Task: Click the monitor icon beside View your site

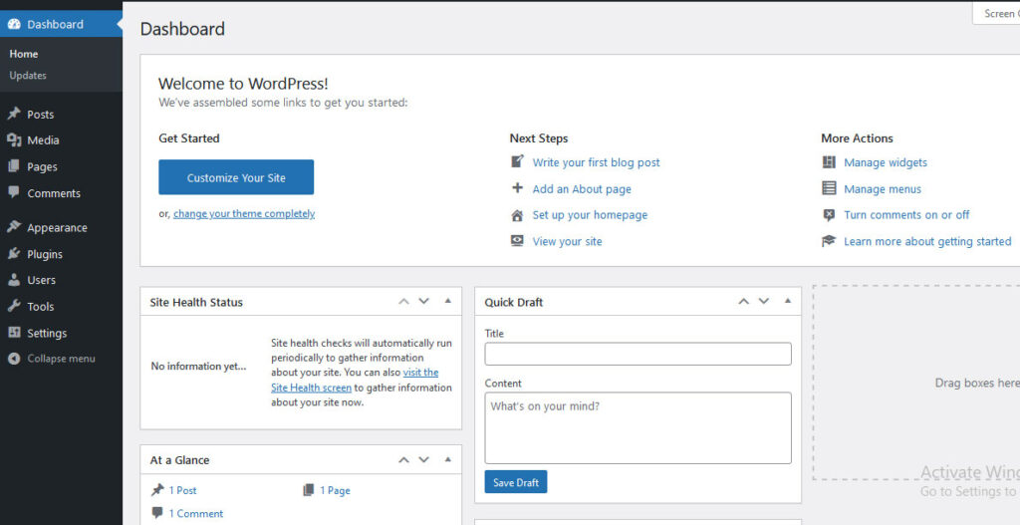Action: [517, 241]
